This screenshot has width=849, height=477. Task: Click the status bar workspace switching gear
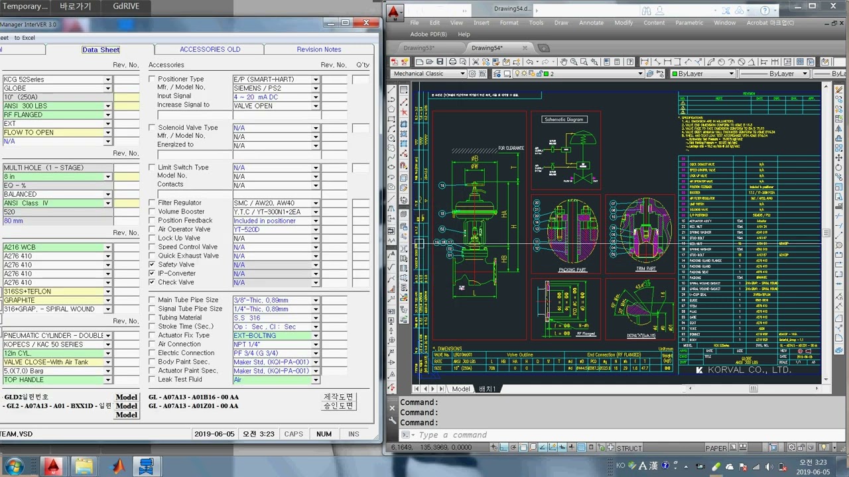tap(791, 447)
